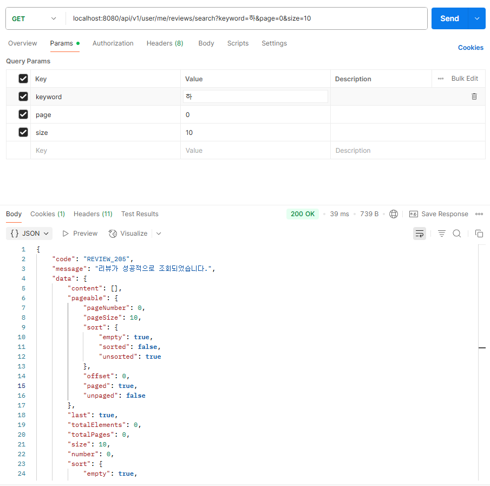
Task: Send the request
Action: click(449, 18)
